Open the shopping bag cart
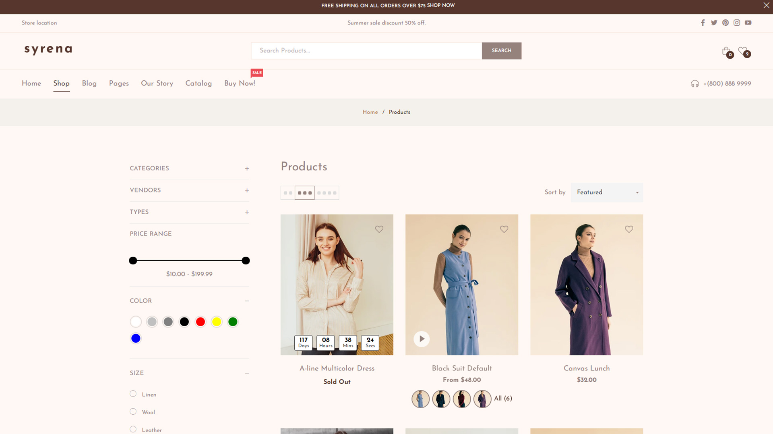This screenshot has width=773, height=434. coord(727,52)
